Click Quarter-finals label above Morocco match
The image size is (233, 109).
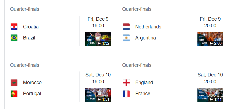tap(25, 65)
